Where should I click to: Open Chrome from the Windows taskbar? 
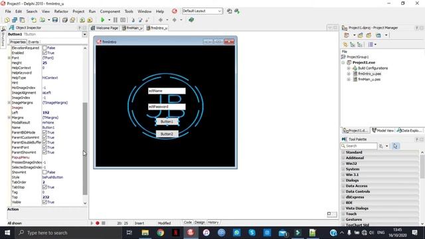pyautogui.click(x=160, y=233)
